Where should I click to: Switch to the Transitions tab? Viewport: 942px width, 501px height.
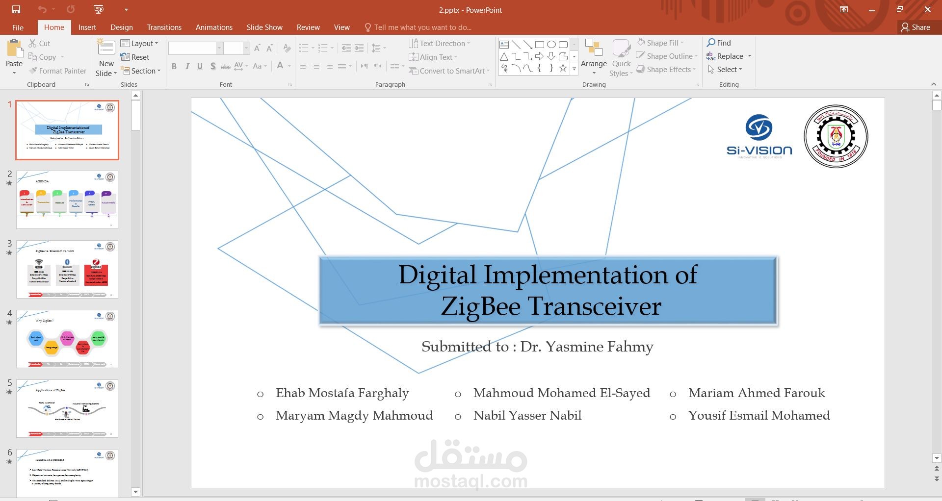pos(164,27)
